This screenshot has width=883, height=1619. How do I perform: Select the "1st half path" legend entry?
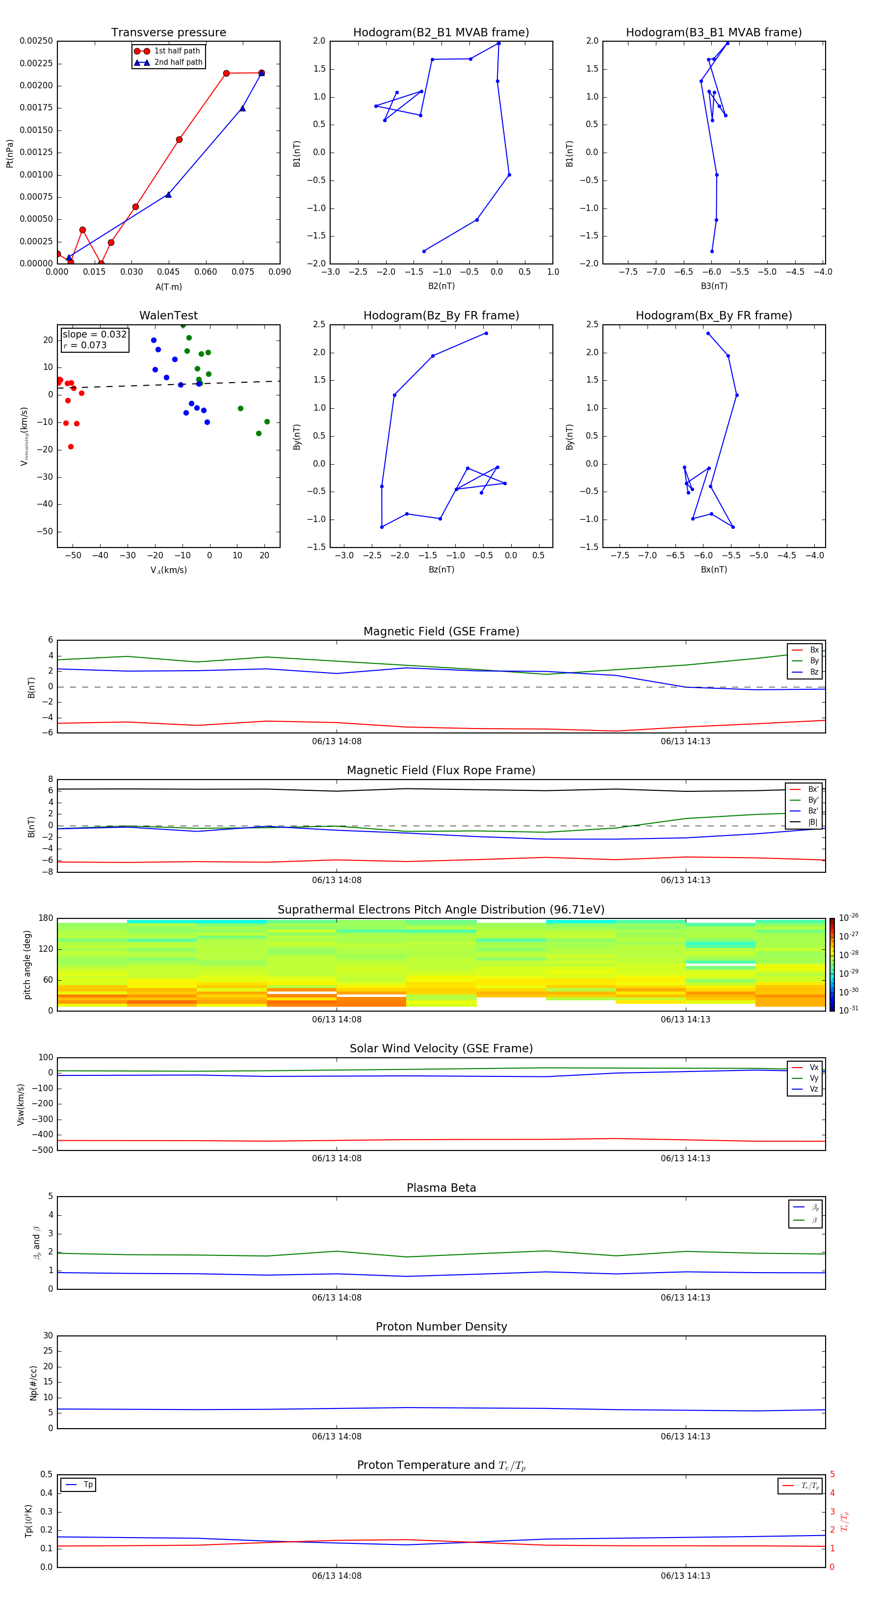coord(168,51)
